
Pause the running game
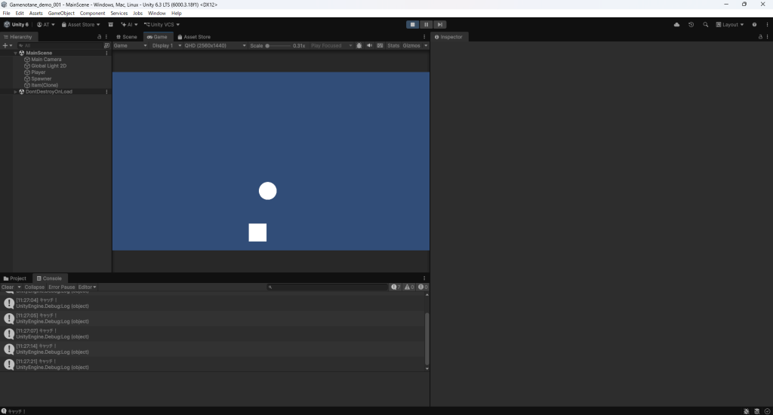(x=426, y=25)
